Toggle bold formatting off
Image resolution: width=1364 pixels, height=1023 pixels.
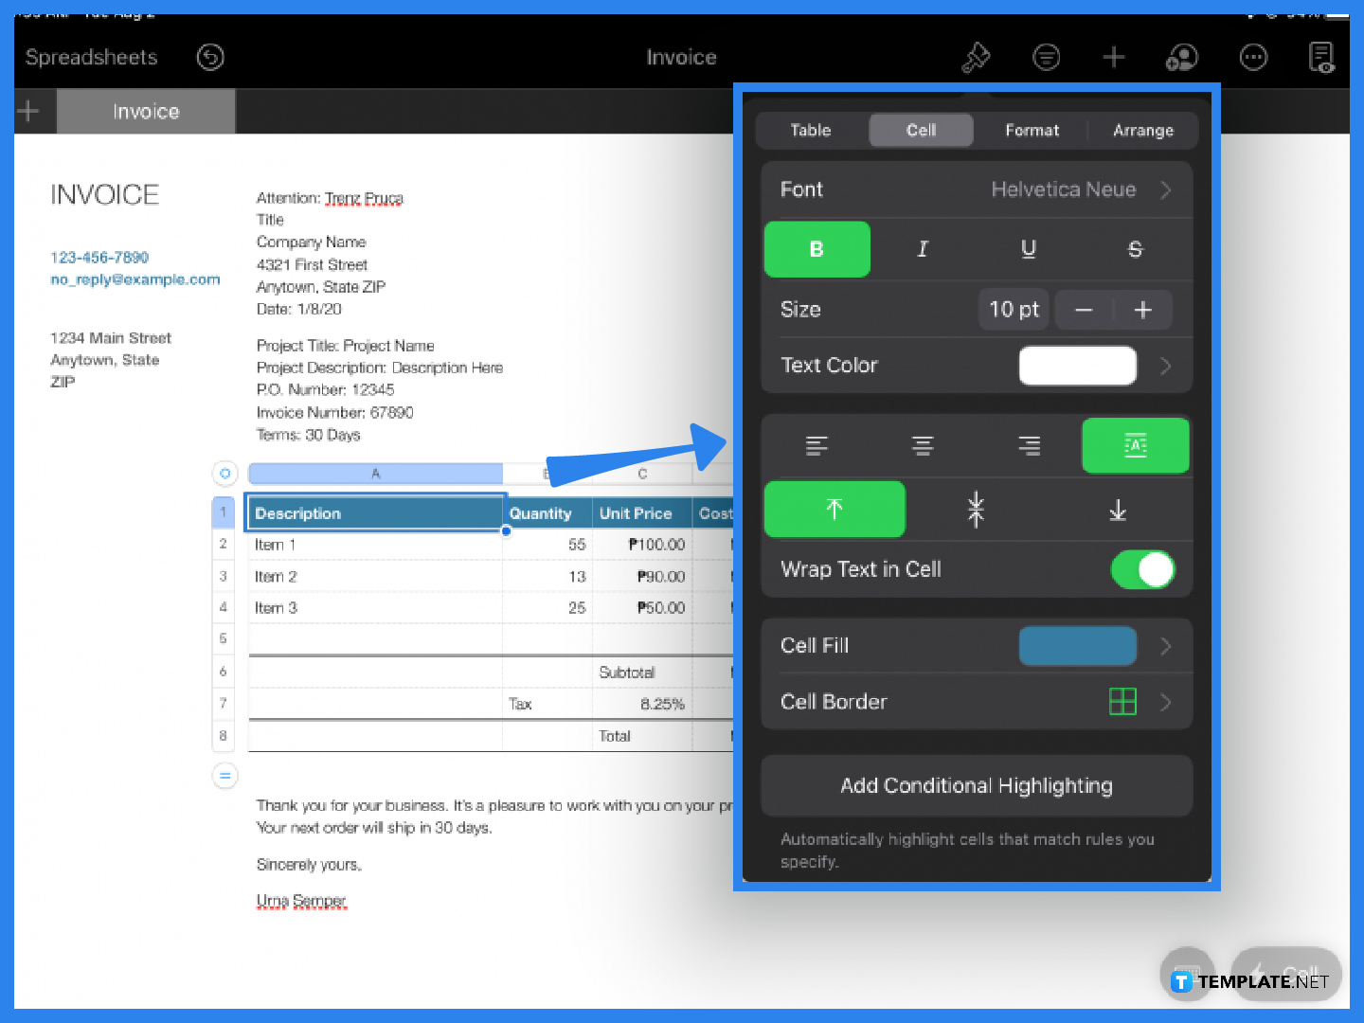817,249
